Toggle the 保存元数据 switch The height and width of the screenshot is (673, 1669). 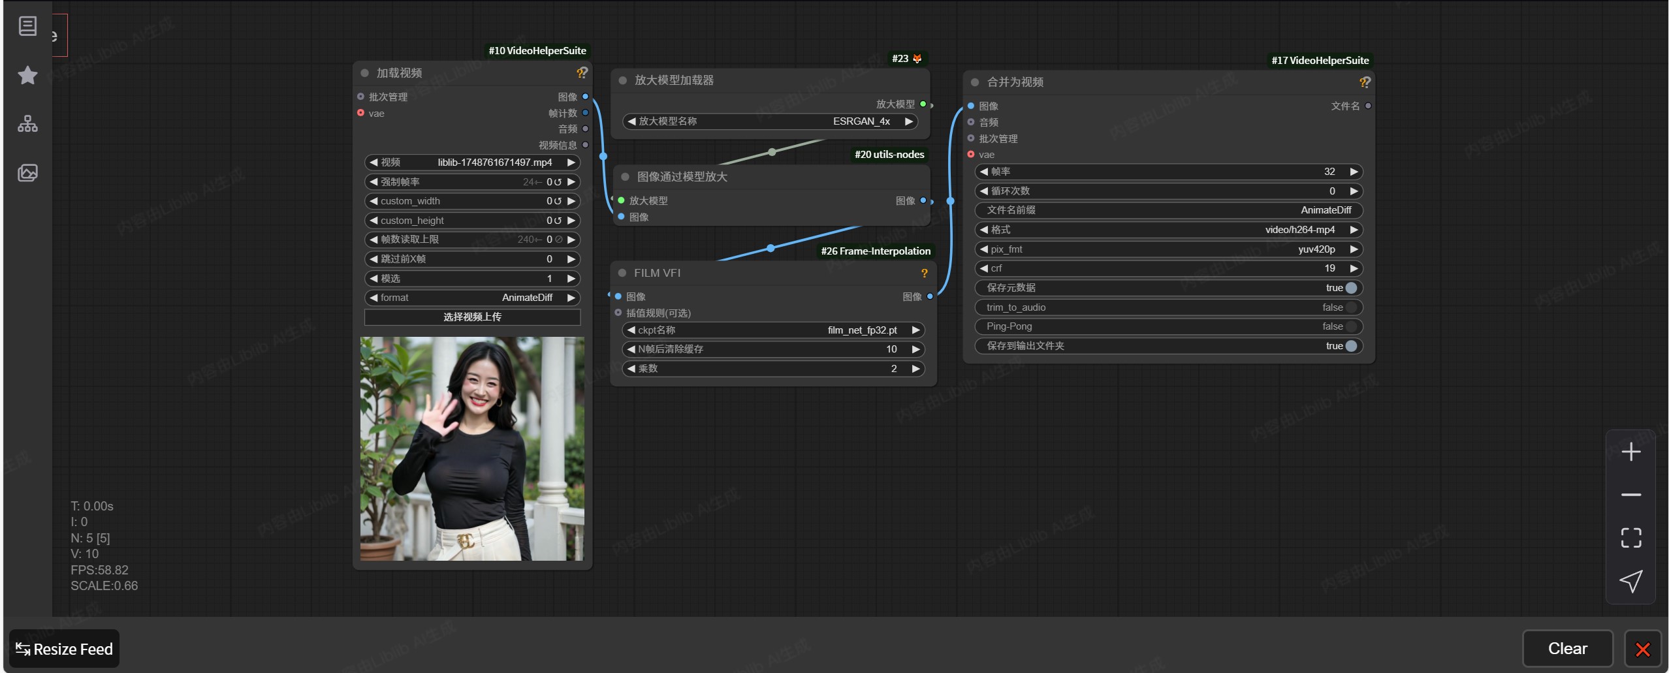[1351, 288]
